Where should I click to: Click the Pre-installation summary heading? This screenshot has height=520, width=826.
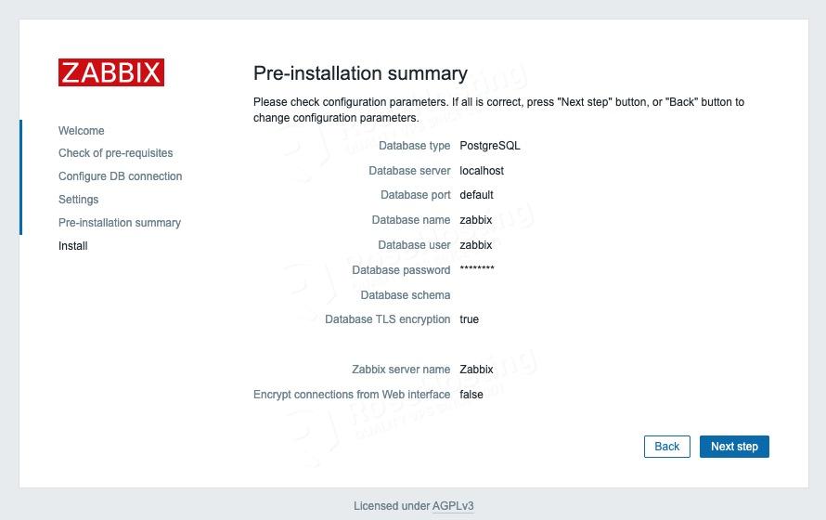[360, 73]
